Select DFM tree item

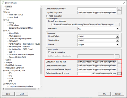pos(10,73)
